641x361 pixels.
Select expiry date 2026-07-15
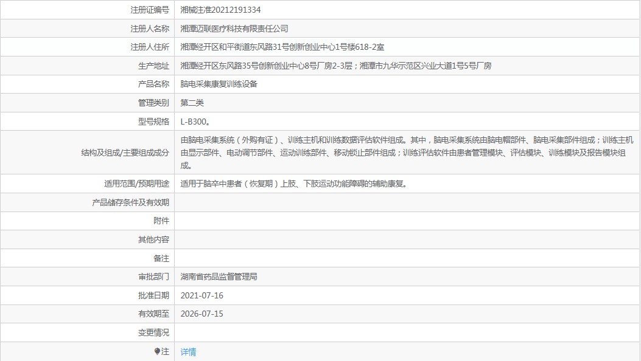coord(201,314)
